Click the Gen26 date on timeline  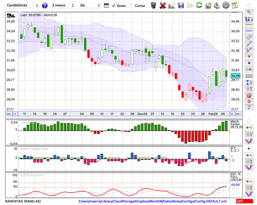pos(142,114)
